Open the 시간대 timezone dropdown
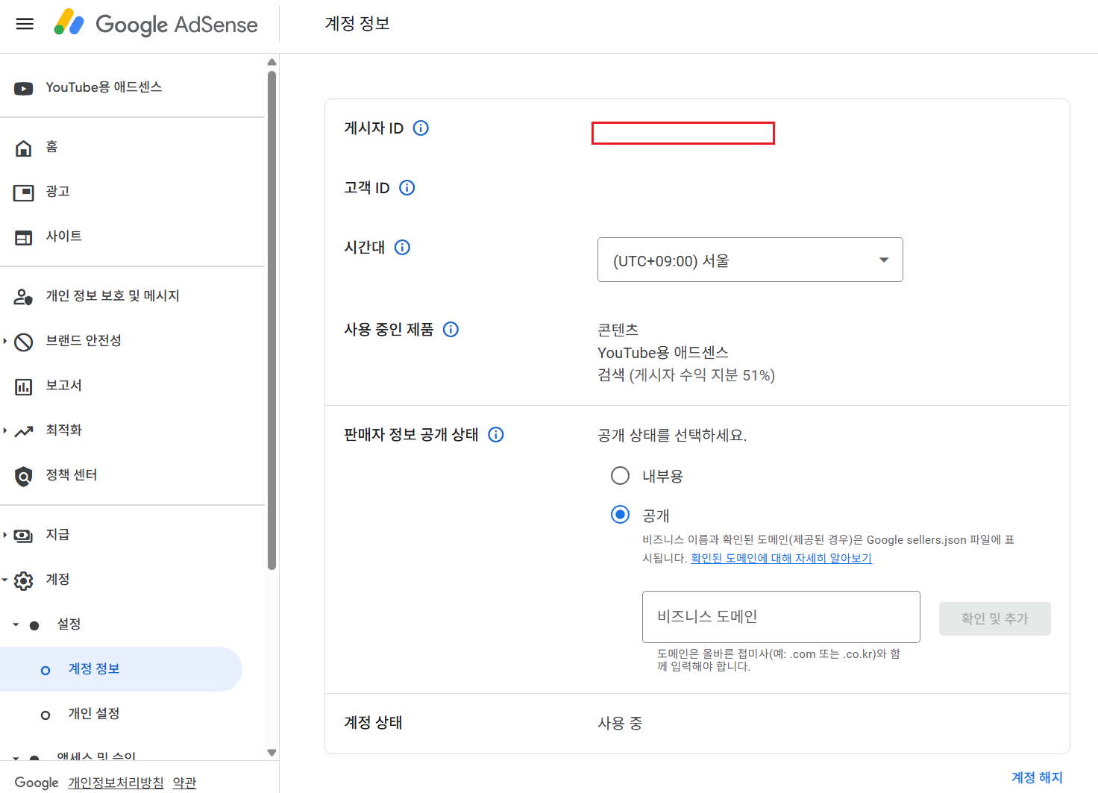 pyautogui.click(x=750, y=260)
